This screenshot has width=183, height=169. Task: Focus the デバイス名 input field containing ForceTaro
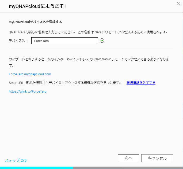point(64,41)
